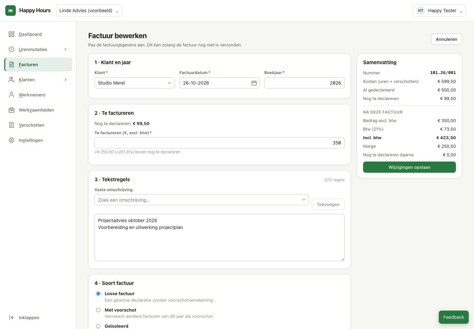Select the Met voorschot radio option
Image resolution: width=474 pixels, height=329 pixels.
pyautogui.click(x=98, y=310)
